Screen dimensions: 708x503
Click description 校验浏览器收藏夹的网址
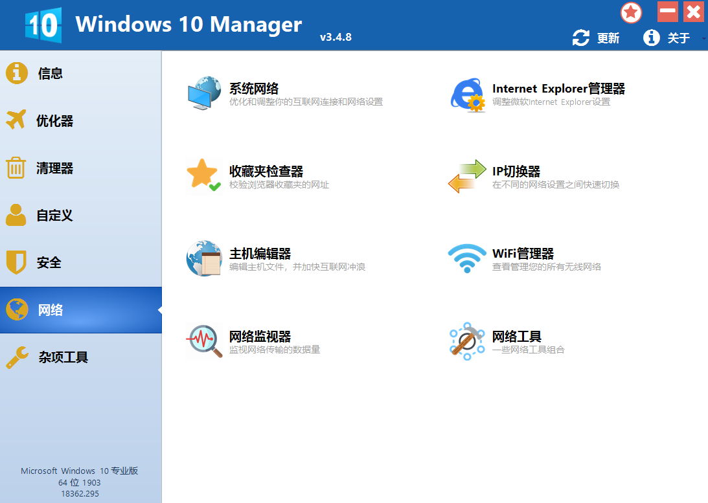pyautogui.click(x=279, y=184)
